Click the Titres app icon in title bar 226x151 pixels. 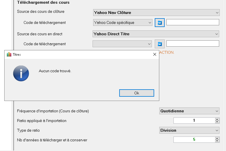click(x=9, y=54)
